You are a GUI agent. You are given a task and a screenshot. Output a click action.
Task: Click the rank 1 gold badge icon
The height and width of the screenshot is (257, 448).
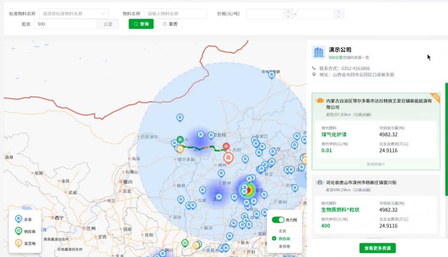coord(320,101)
